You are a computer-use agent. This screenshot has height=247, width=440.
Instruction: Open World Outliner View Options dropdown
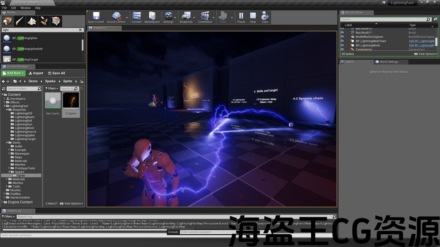click(426, 54)
